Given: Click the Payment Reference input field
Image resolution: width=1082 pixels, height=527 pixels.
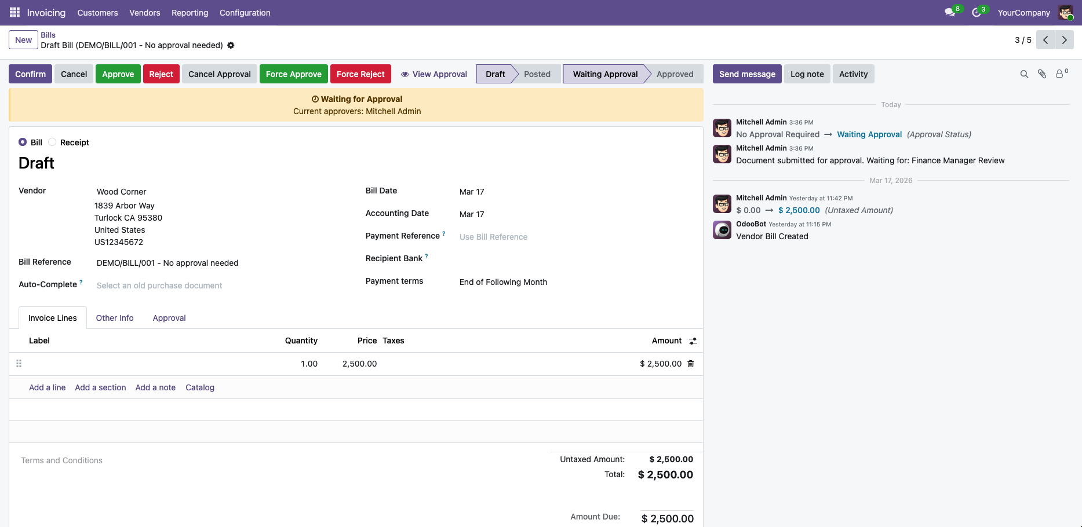Looking at the screenshot, I should (x=574, y=237).
